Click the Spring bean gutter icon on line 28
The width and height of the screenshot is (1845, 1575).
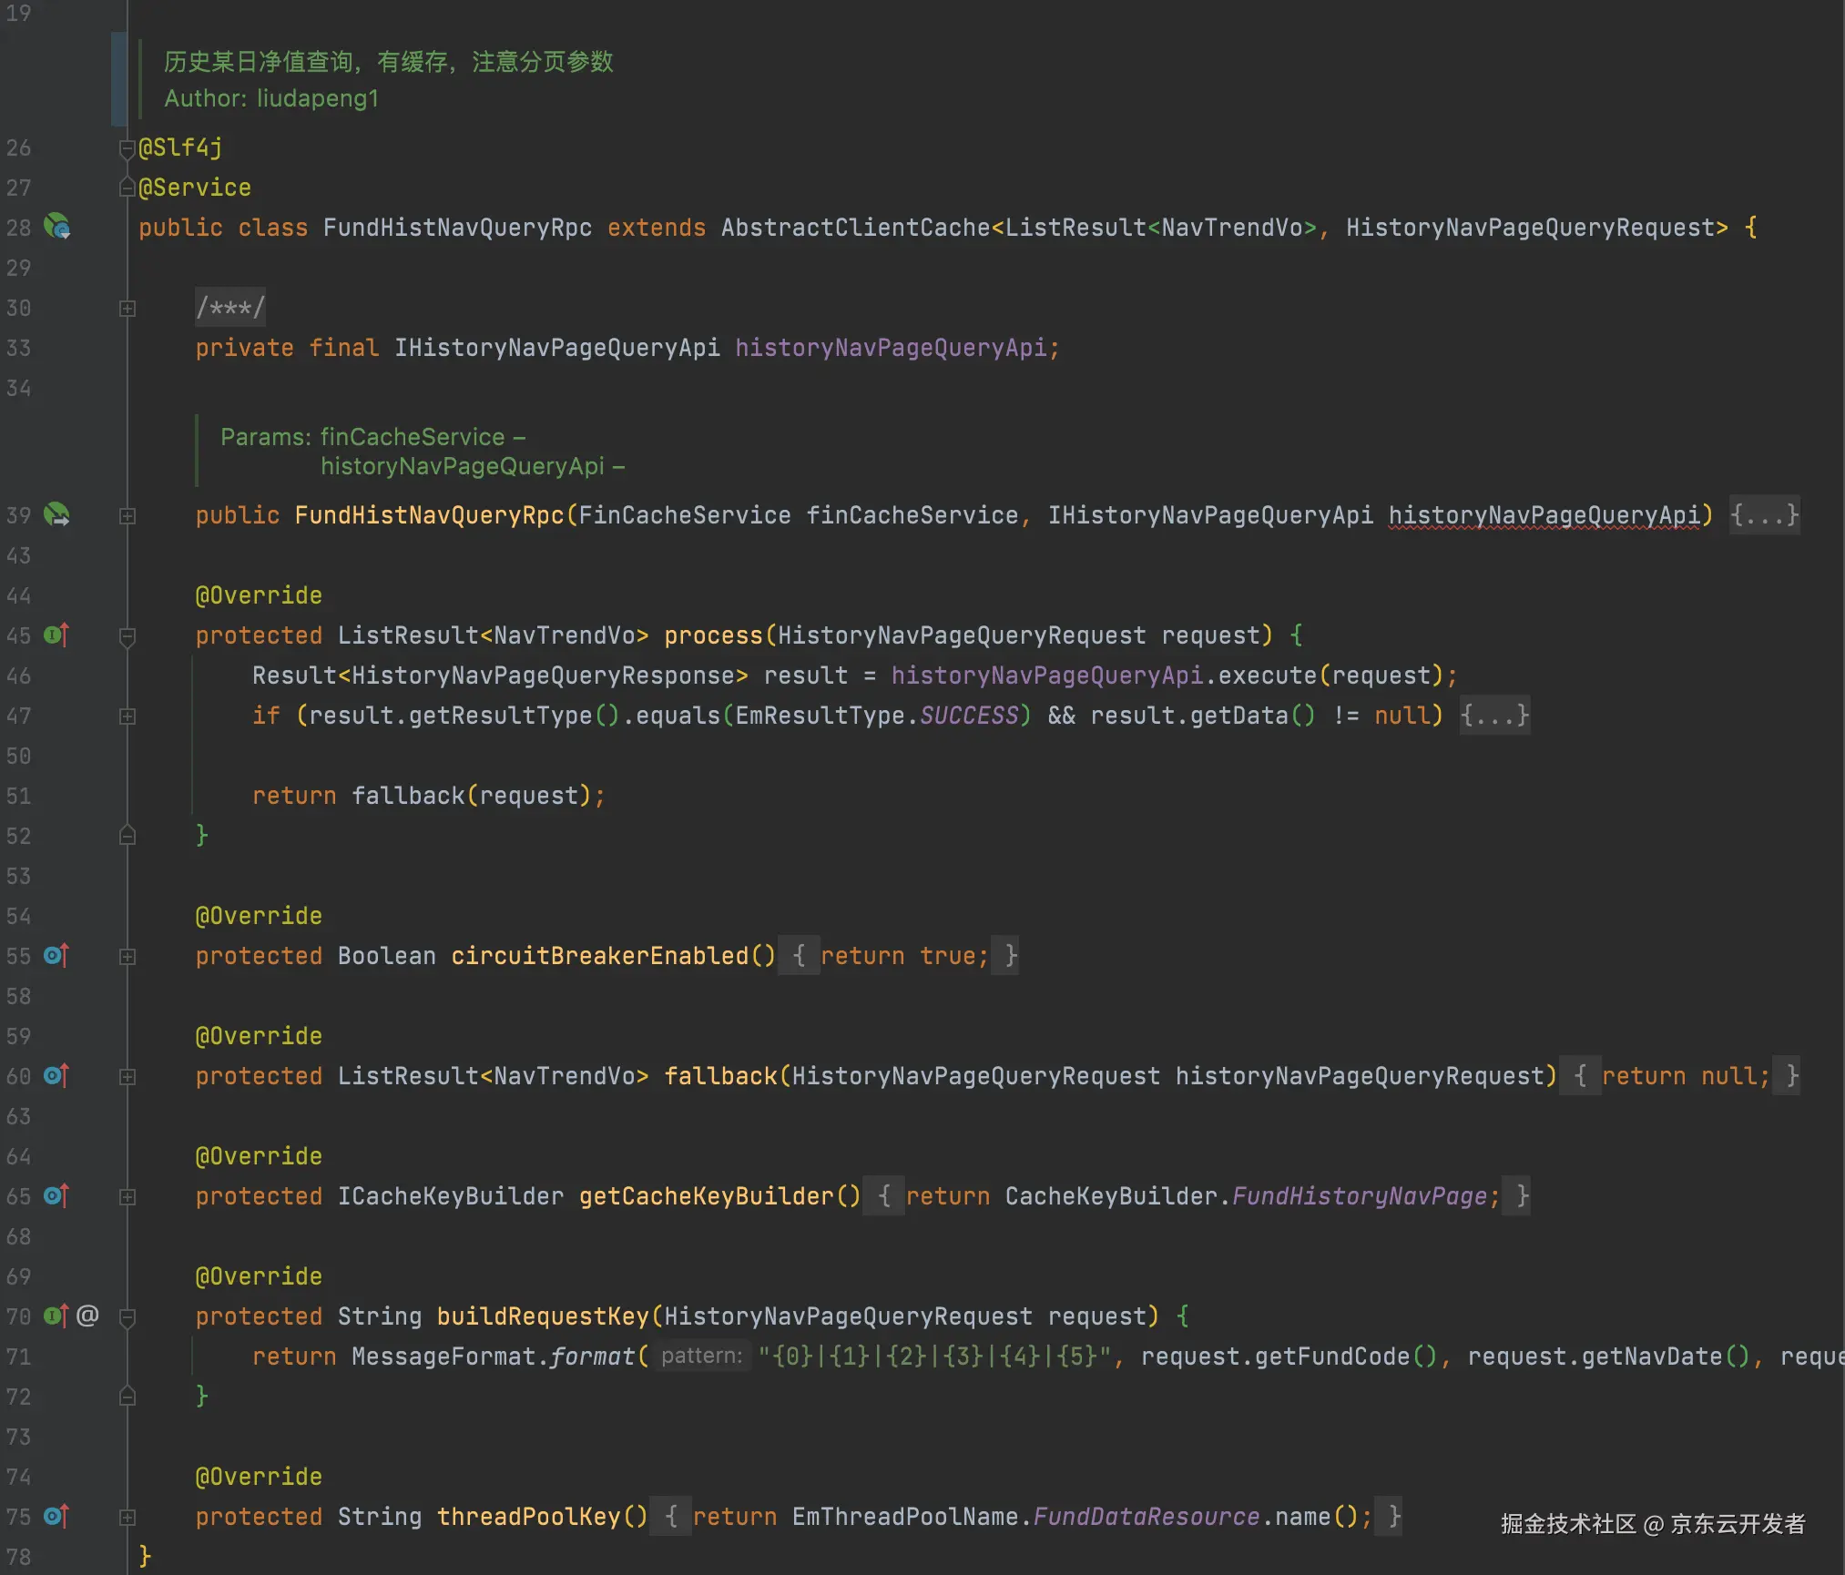click(x=56, y=226)
